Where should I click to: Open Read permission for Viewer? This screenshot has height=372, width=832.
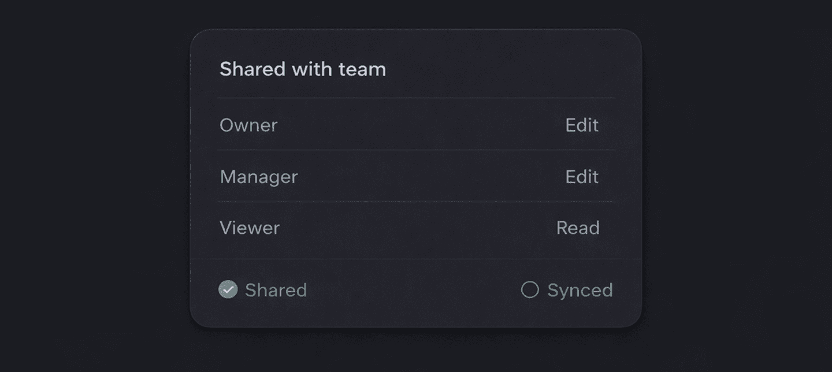coord(579,228)
